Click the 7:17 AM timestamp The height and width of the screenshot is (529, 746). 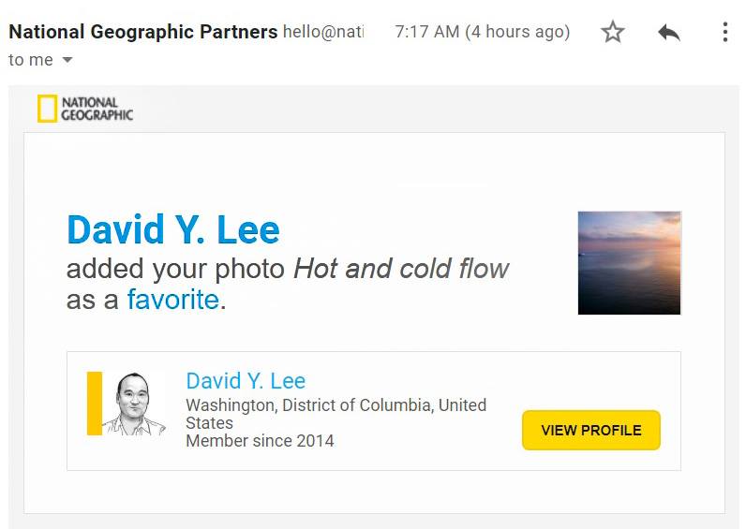(482, 32)
